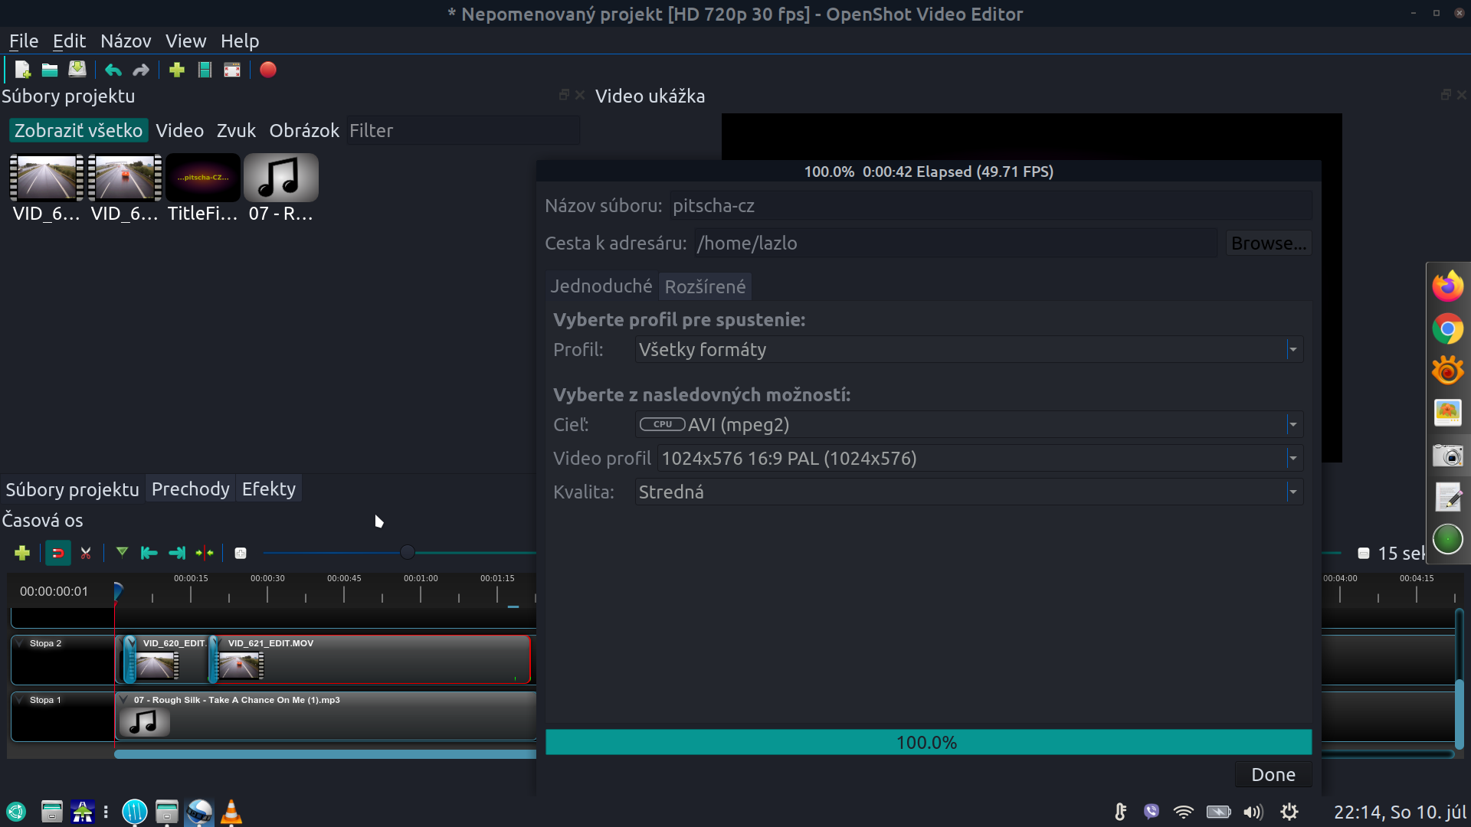1471x827 pixels.
Task: Click the Add Track green plus icon
Action: (x=22, y=553)
